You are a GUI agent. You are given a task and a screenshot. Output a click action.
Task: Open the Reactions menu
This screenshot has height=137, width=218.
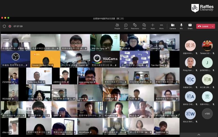(135, 26)
